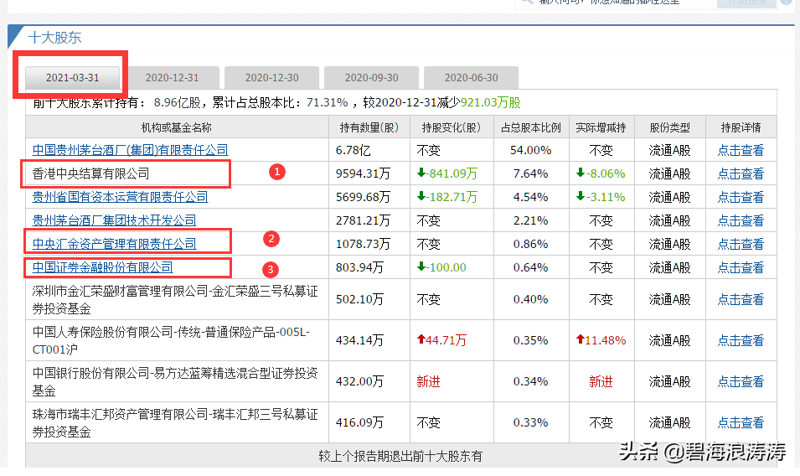Image resolution: width=800 pixels, height=476 pixels.
Task: Click the -841.09万 change value
Action: coord(447,173)
